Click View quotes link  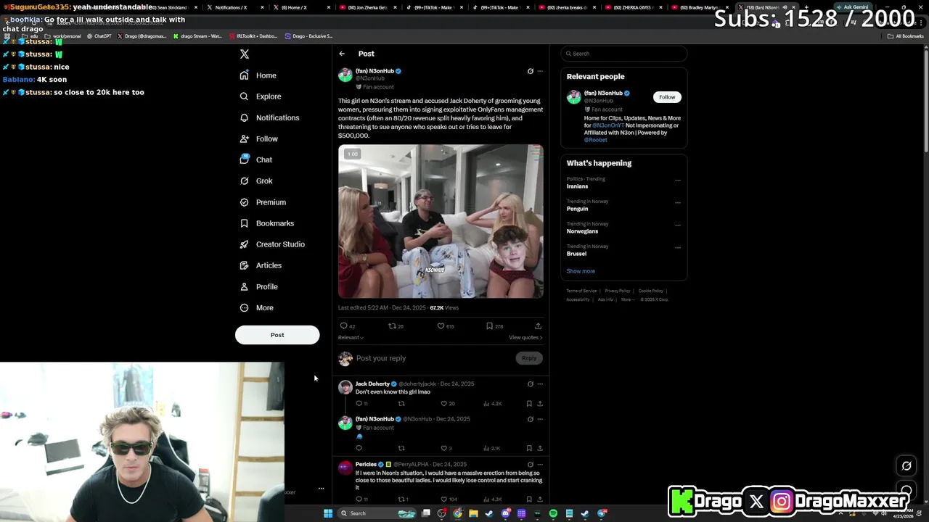525,337
